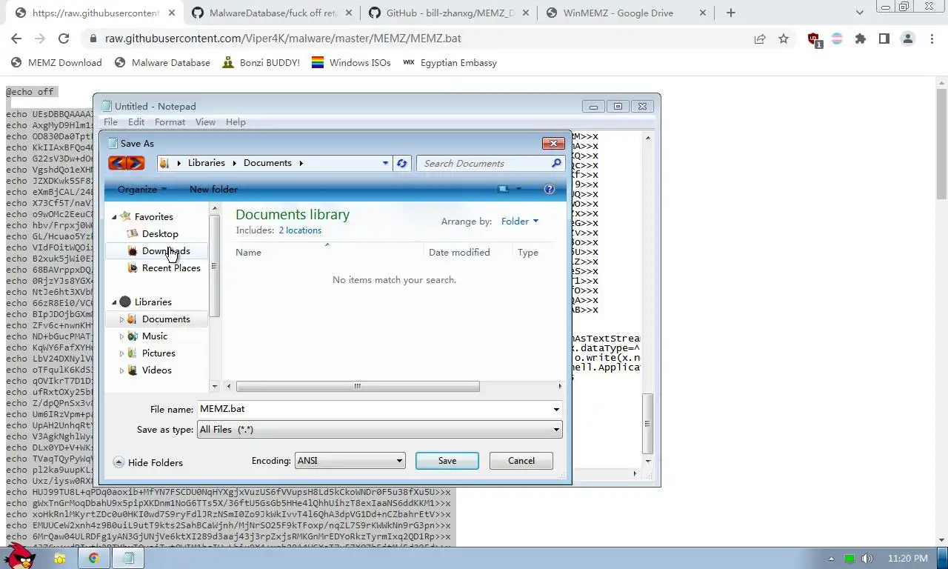Screen dimensions: 948x569
Task: Open Chrome profile avatar
Action: [x=908, y=39]
